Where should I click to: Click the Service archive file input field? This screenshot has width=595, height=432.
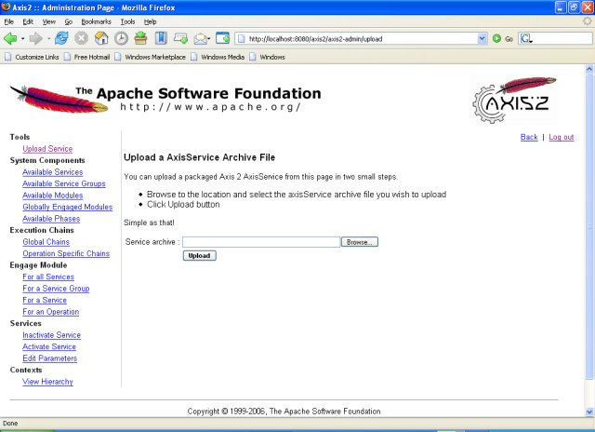(x=261, y=242)
